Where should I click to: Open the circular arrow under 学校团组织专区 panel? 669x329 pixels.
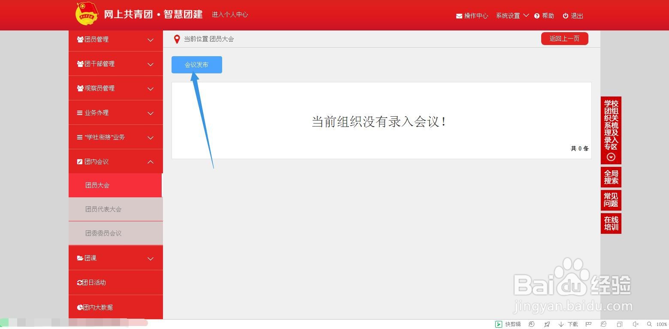click(611, 157)
